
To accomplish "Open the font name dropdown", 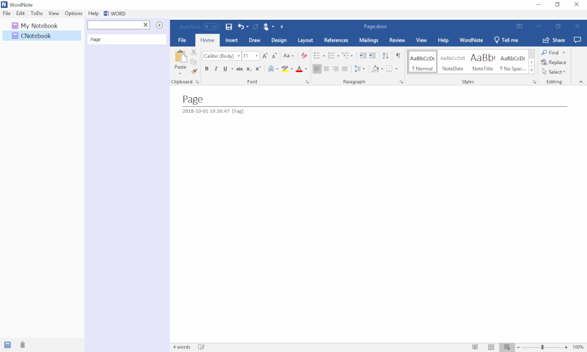I will coord(239,56).
